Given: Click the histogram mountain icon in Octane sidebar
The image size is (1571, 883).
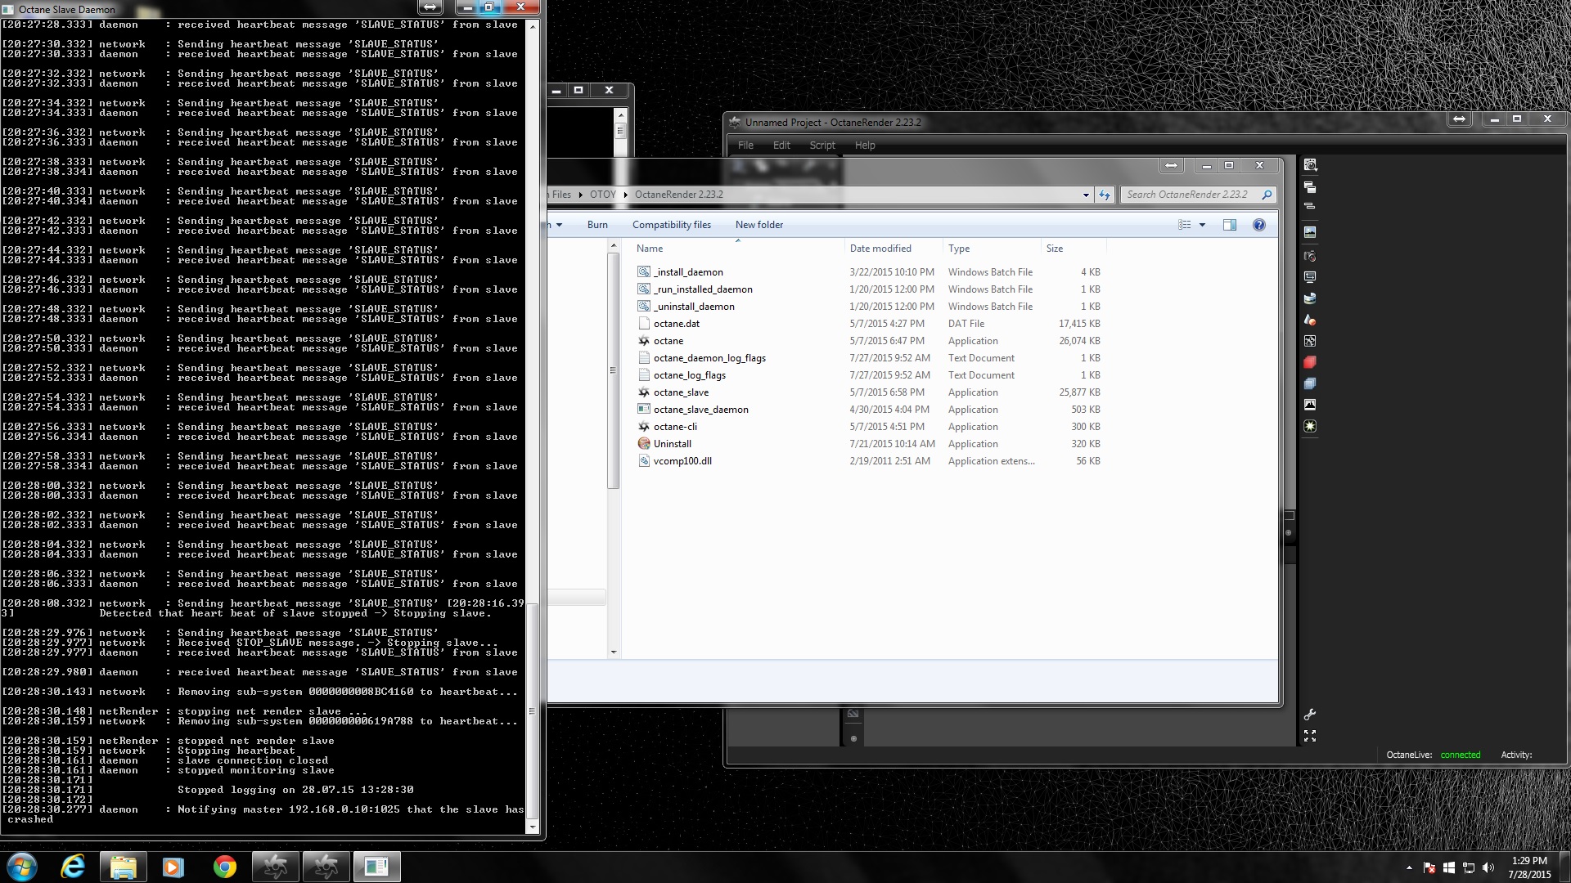Looking at the screenshot, I should pos(1310,405).
